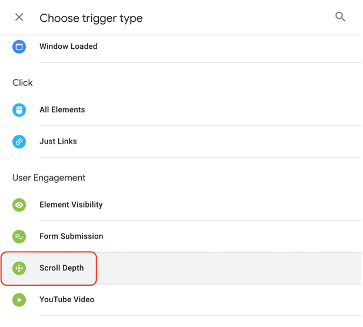
Task: Click the Just Links chain icon
Action: click(19, 142)
